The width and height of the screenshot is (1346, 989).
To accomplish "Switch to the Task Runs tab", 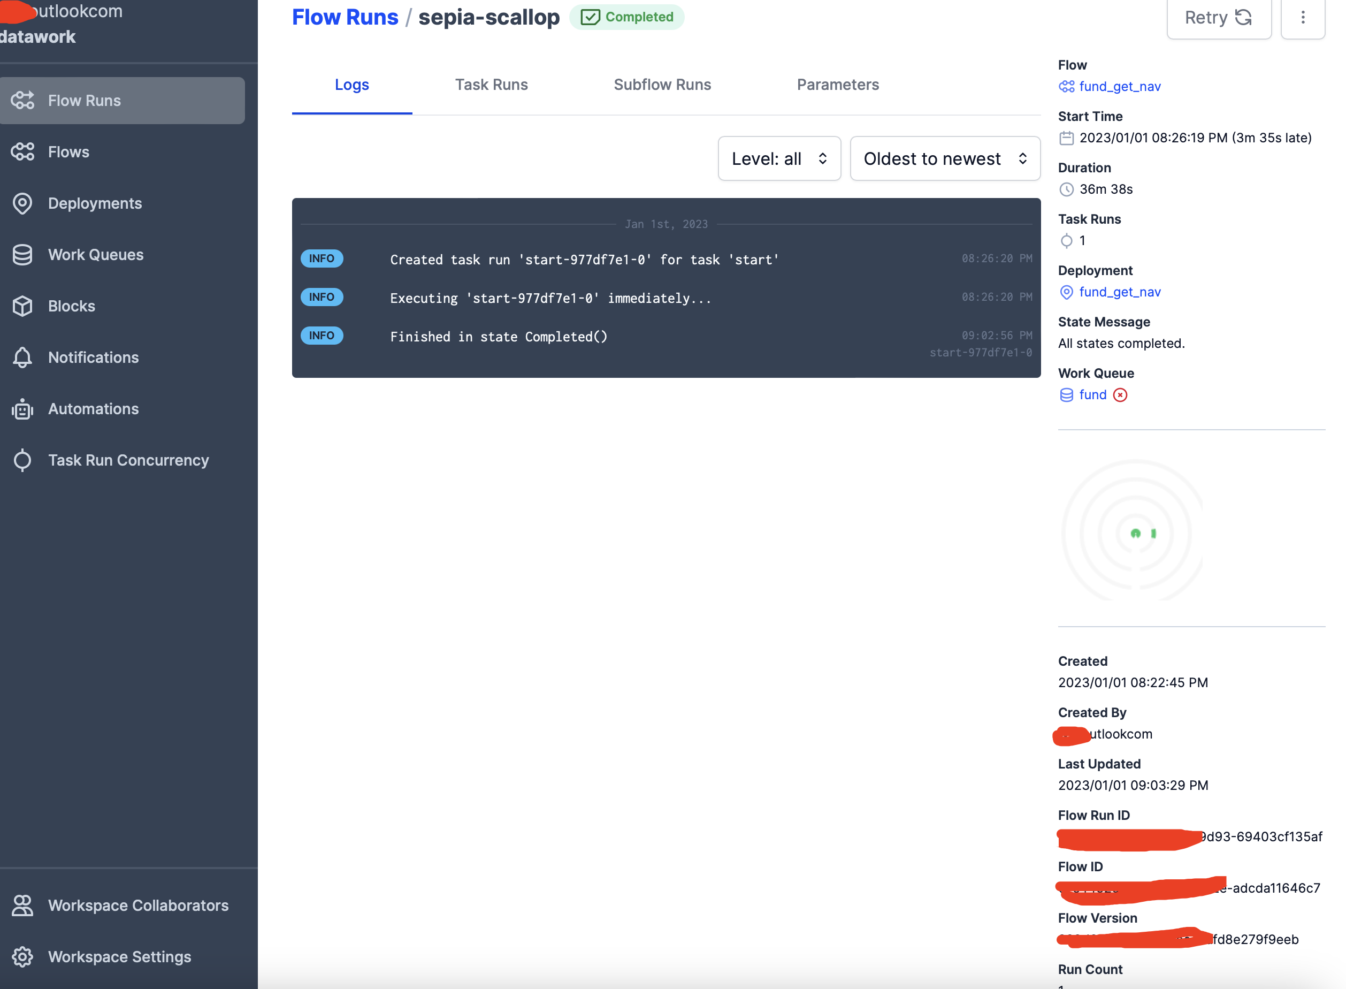I will pos(491,85).
